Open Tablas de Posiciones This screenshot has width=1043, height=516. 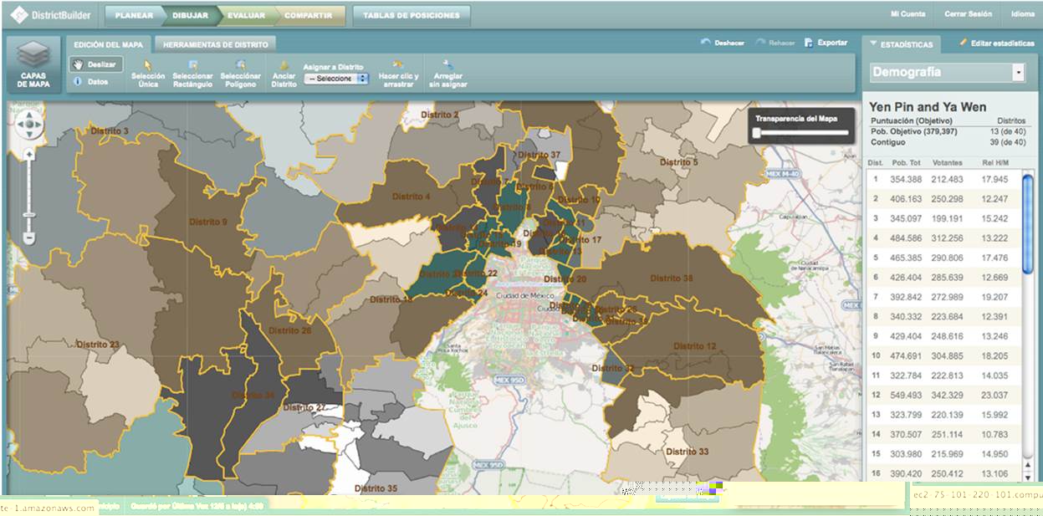pyautogui.click(x=411, y=15)
